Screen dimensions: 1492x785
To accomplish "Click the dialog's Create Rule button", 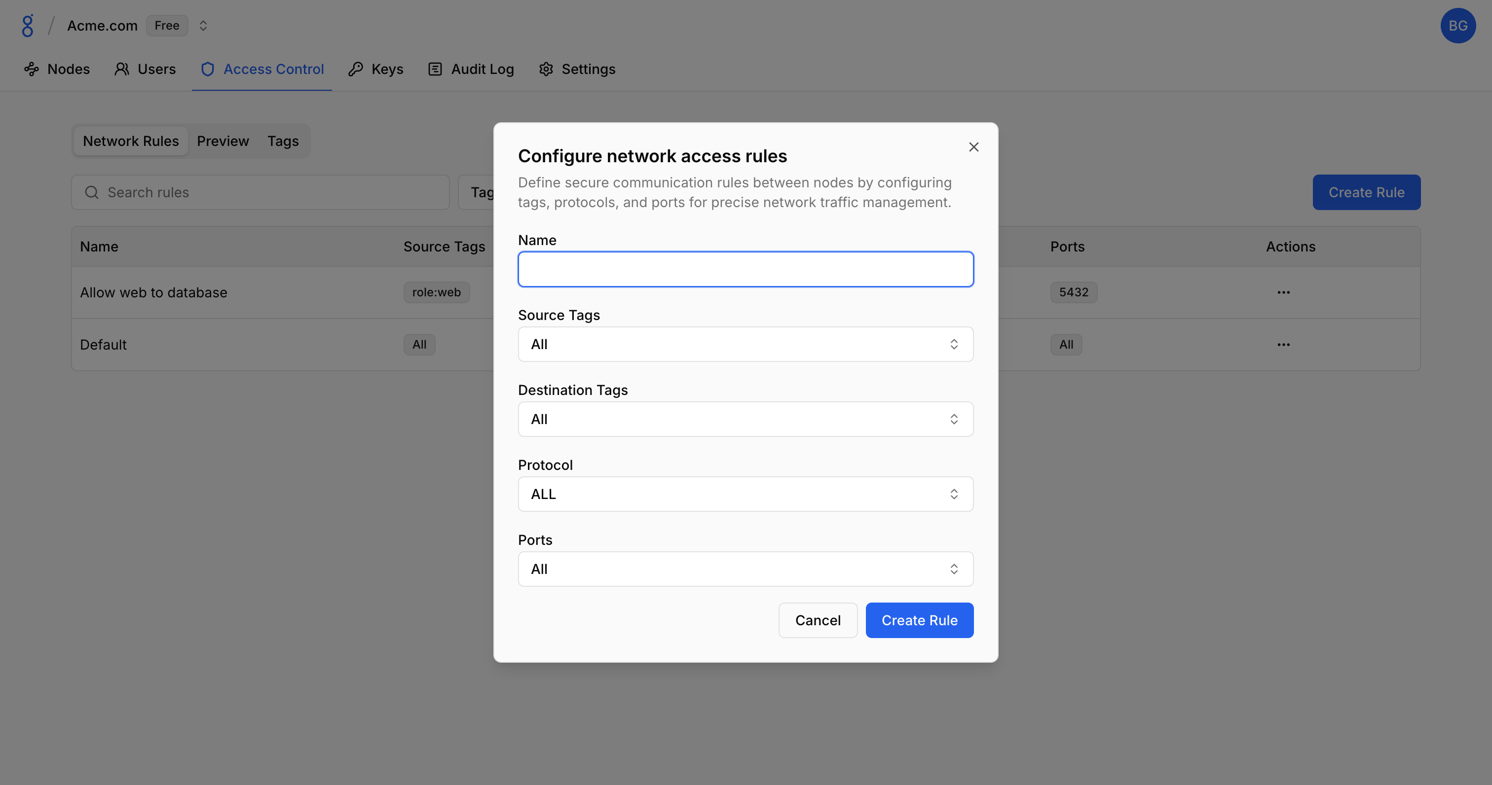I will 919,621.
